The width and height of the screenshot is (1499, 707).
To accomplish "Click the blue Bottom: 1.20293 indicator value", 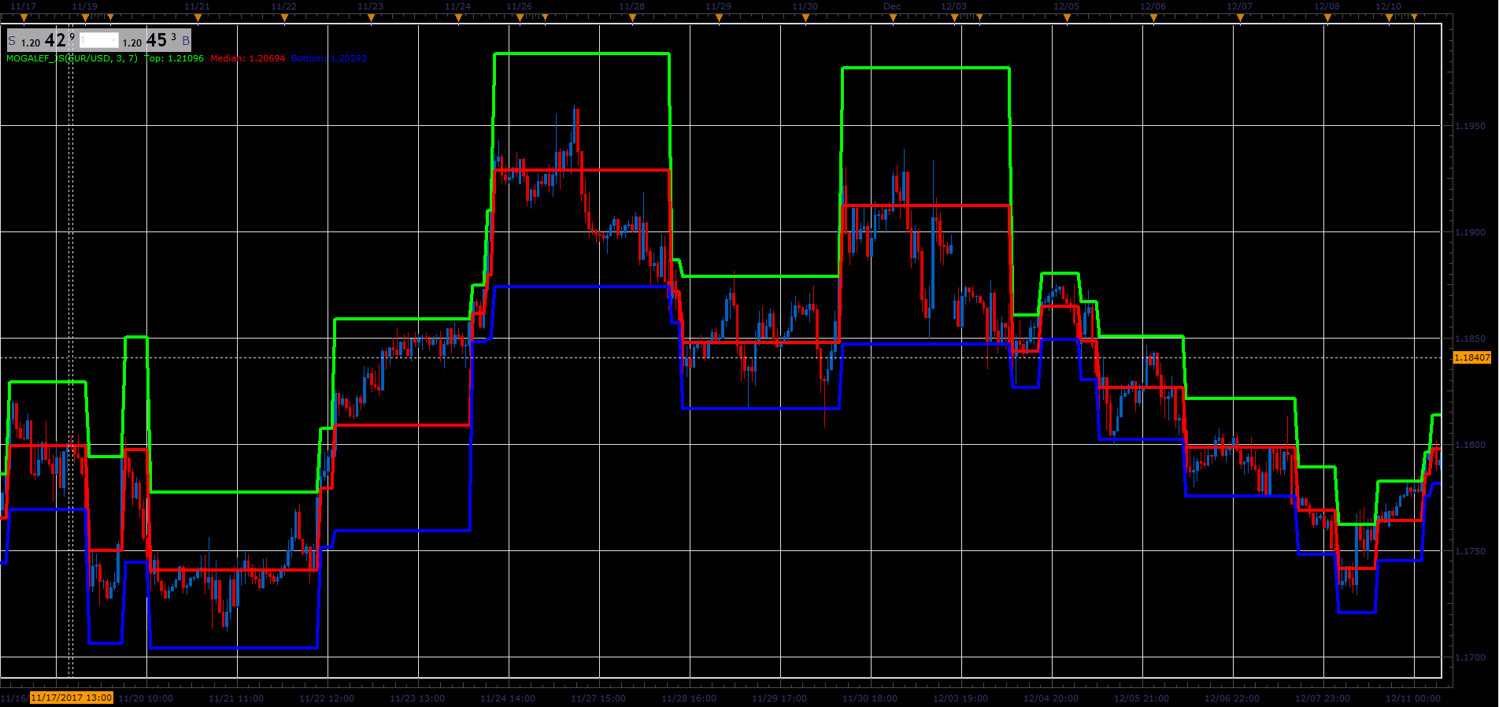I will 328,58.
